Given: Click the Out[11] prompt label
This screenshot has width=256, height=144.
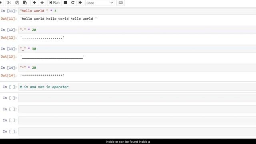Looking at the screenshot, I should [9, 19].
